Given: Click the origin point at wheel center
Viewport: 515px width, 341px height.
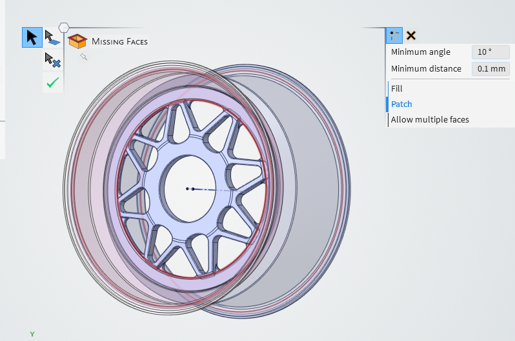Looking at the screenshot, I should click(x=187, y=189).
